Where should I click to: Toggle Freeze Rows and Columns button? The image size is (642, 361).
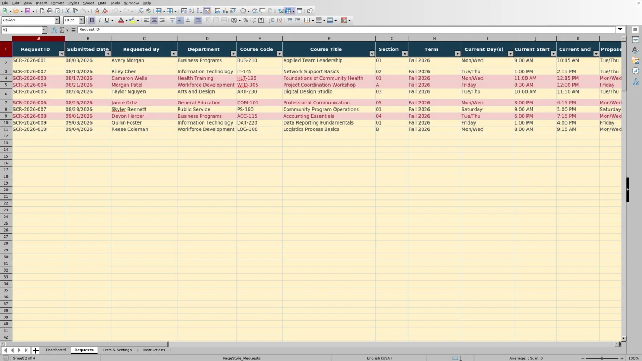(x=288, y=11)
